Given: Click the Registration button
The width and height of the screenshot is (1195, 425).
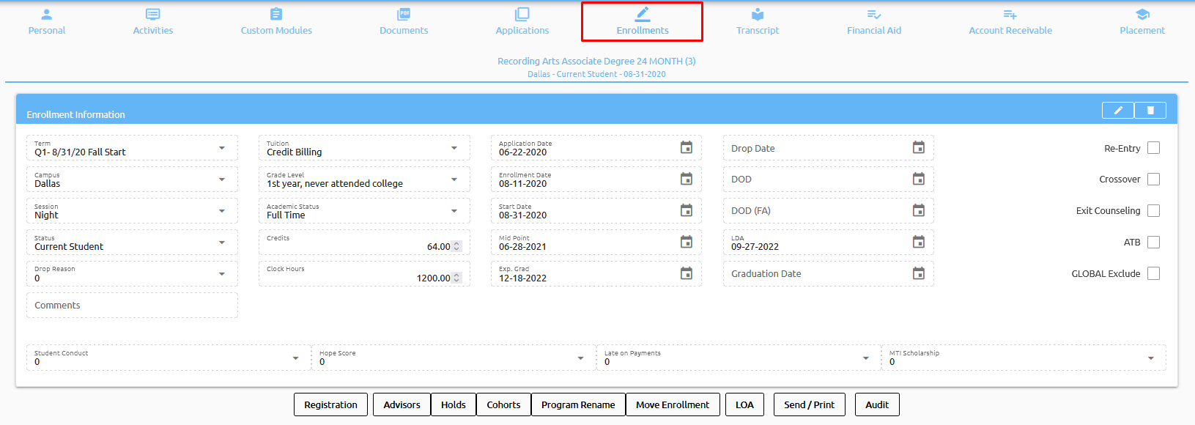Looking at the screenshot, I should pyautogui.click(x=330, y=405).
